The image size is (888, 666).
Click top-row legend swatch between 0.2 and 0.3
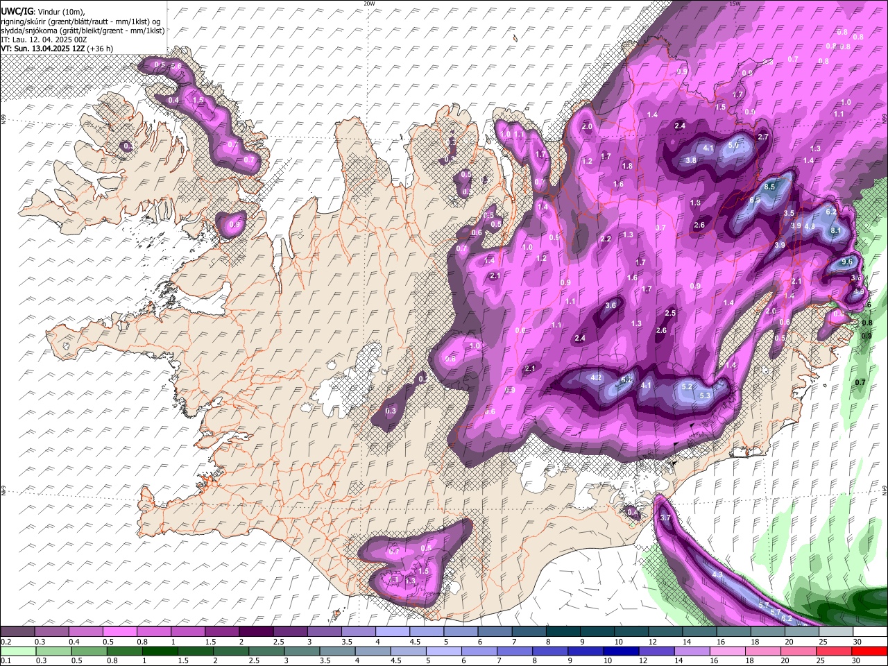[x=17, y=632]
